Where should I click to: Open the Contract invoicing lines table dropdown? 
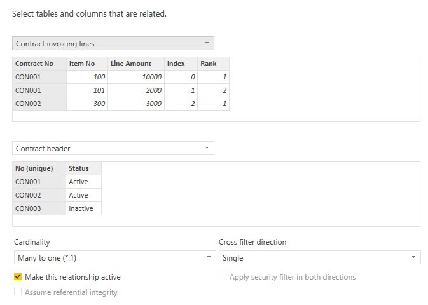(113, 43)
